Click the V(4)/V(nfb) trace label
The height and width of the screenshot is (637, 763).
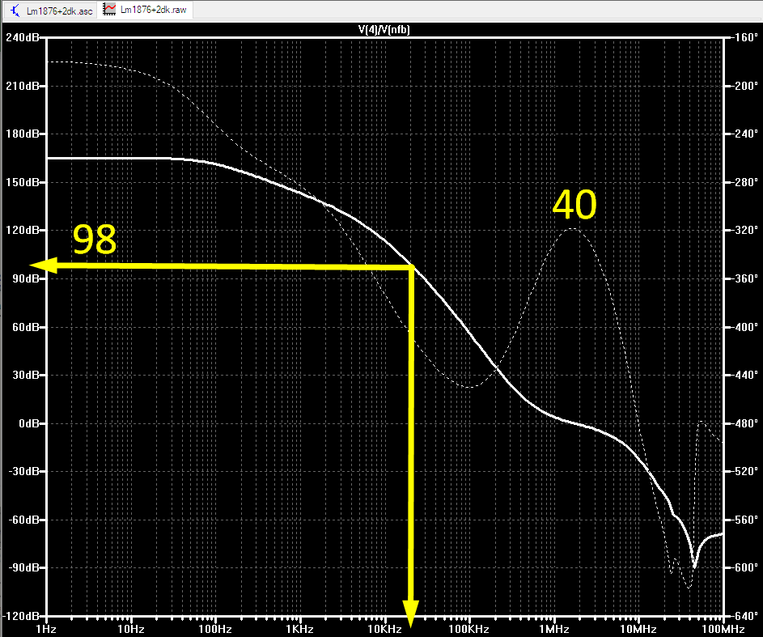click(x=384, y=30)
